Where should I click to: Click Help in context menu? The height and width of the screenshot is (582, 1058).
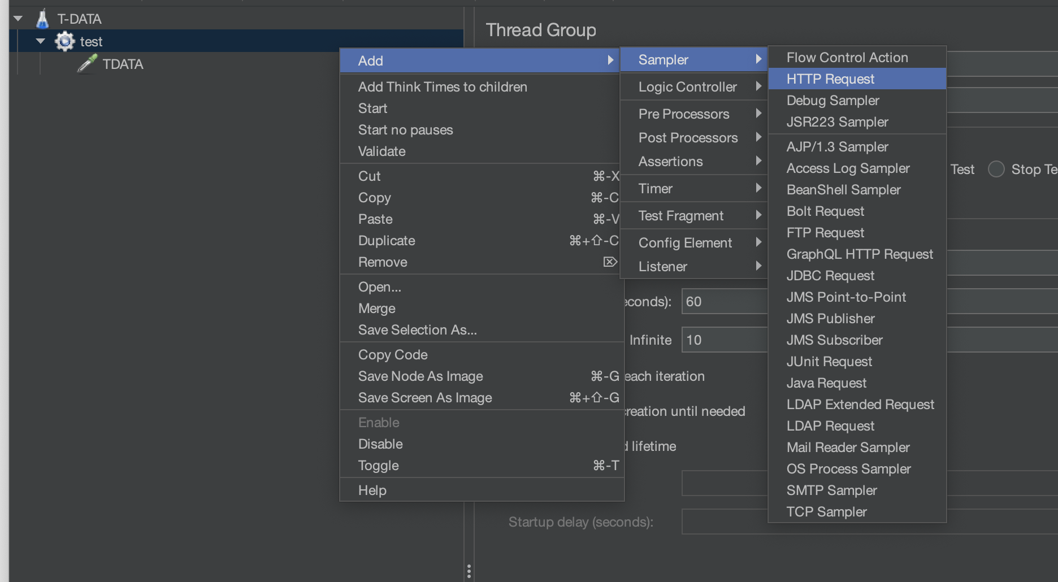tap(482, 490)
